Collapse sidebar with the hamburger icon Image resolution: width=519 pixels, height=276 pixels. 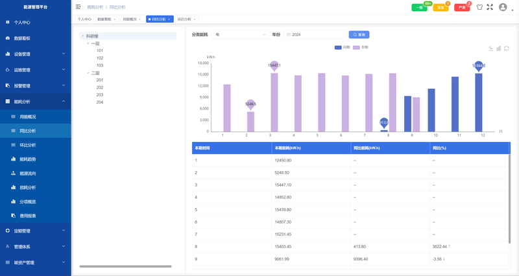coord(78,6)
